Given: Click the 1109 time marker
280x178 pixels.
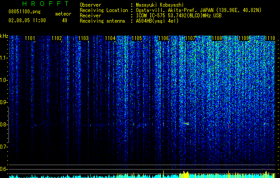Looking at the screenshot, I should click(244, 38).
